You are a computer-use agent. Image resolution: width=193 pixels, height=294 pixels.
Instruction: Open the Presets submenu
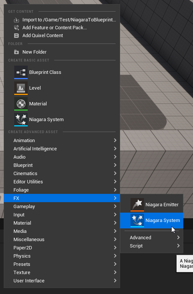[62, 264]
